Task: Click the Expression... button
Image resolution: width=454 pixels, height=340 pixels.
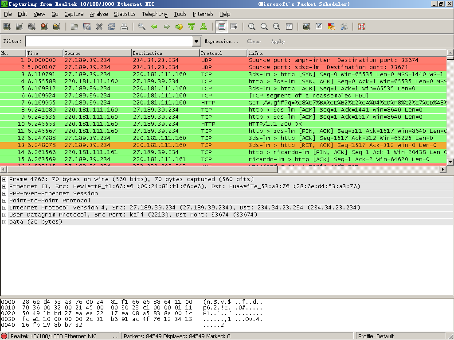Action: tap(221, 41)
